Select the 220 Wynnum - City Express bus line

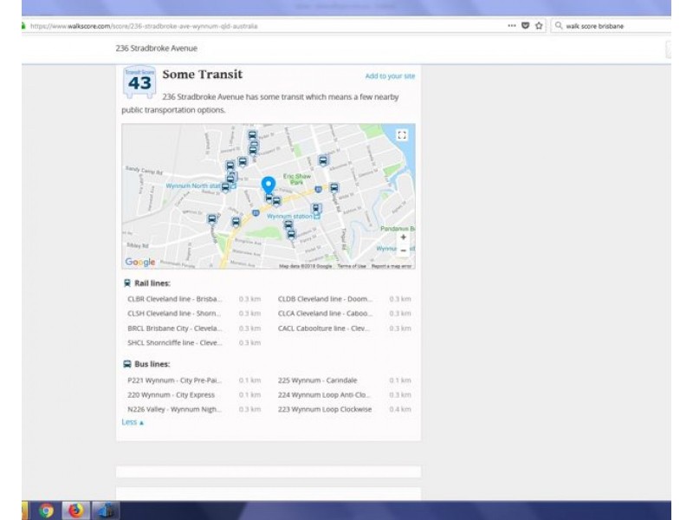pyautogui.click(x=171, y=395)
